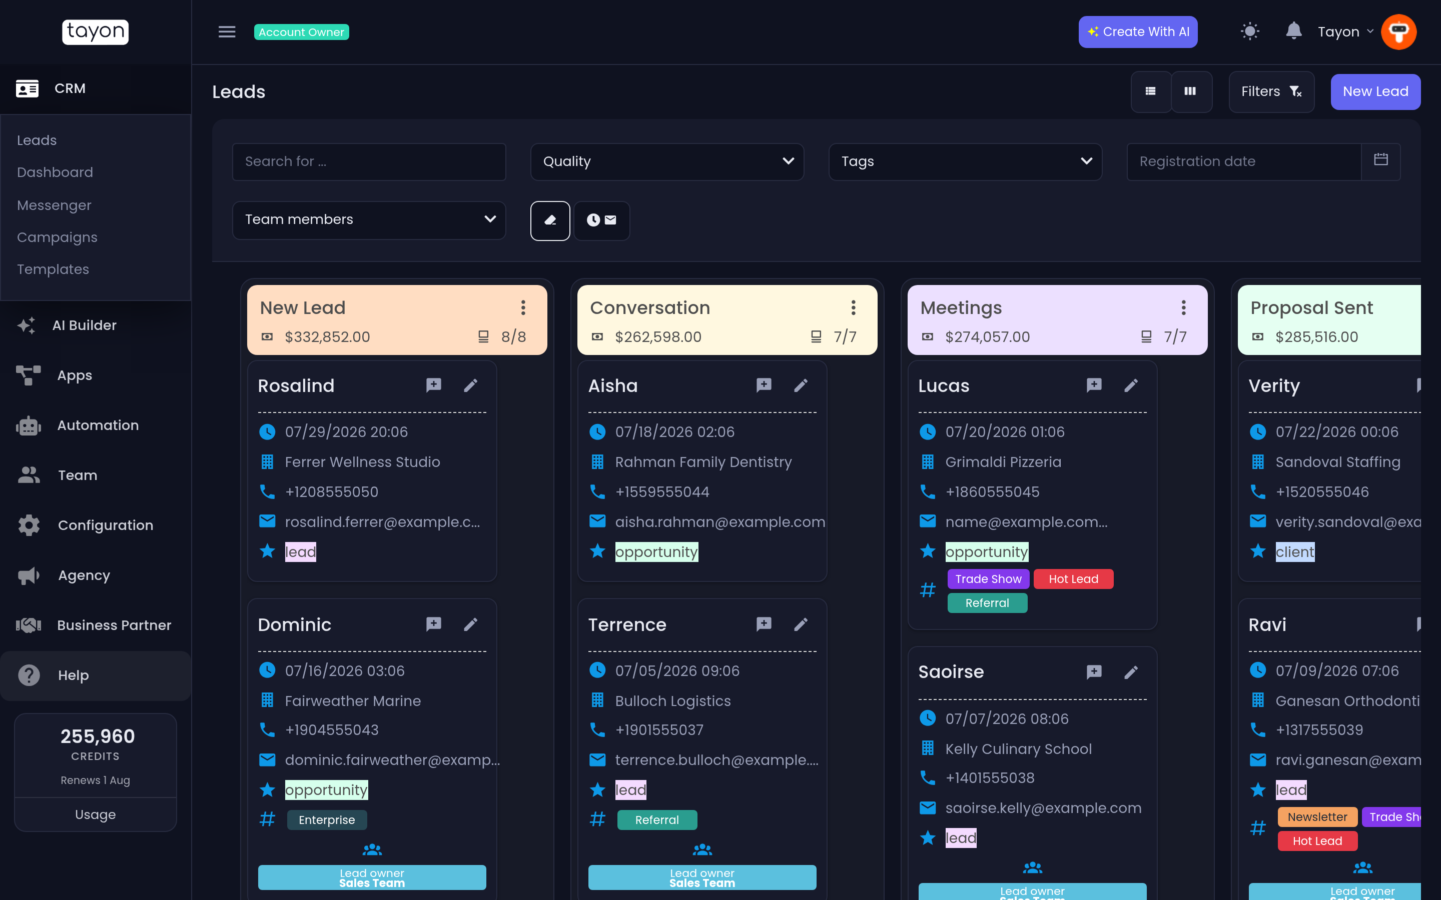Open notifications bell

tap(1293, 31)
